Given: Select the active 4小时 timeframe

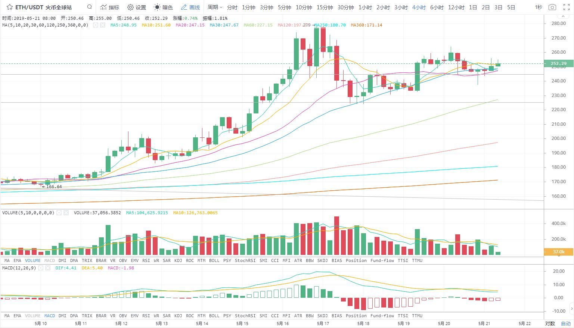Looking at the screenshot, I should click(419, 7).
